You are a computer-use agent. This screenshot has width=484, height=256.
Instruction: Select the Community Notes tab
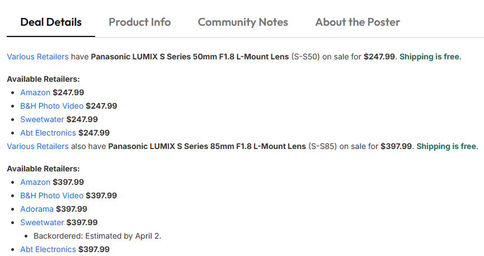click(243, 22)
